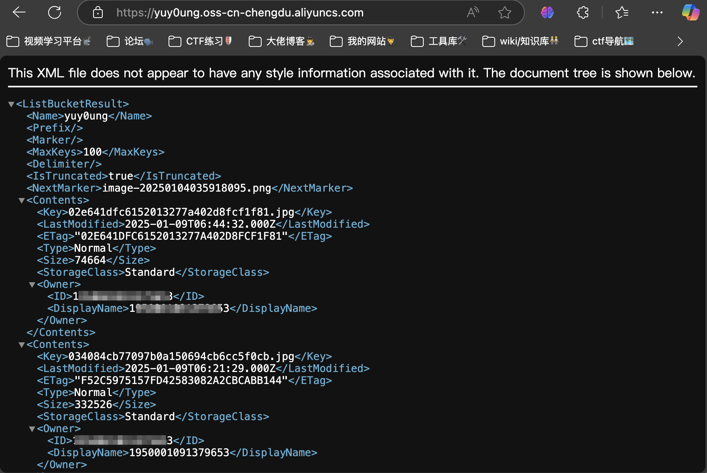
Task: Collapse the second Contents node
Action: [x=22, y=345]
